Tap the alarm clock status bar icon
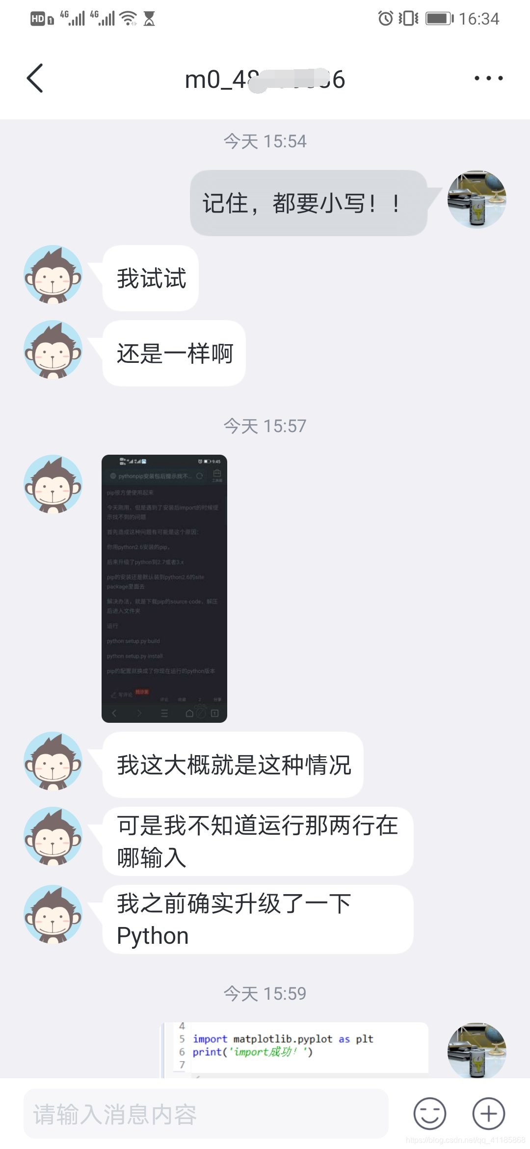This screenshot has width=530, height=1149. 386,18
